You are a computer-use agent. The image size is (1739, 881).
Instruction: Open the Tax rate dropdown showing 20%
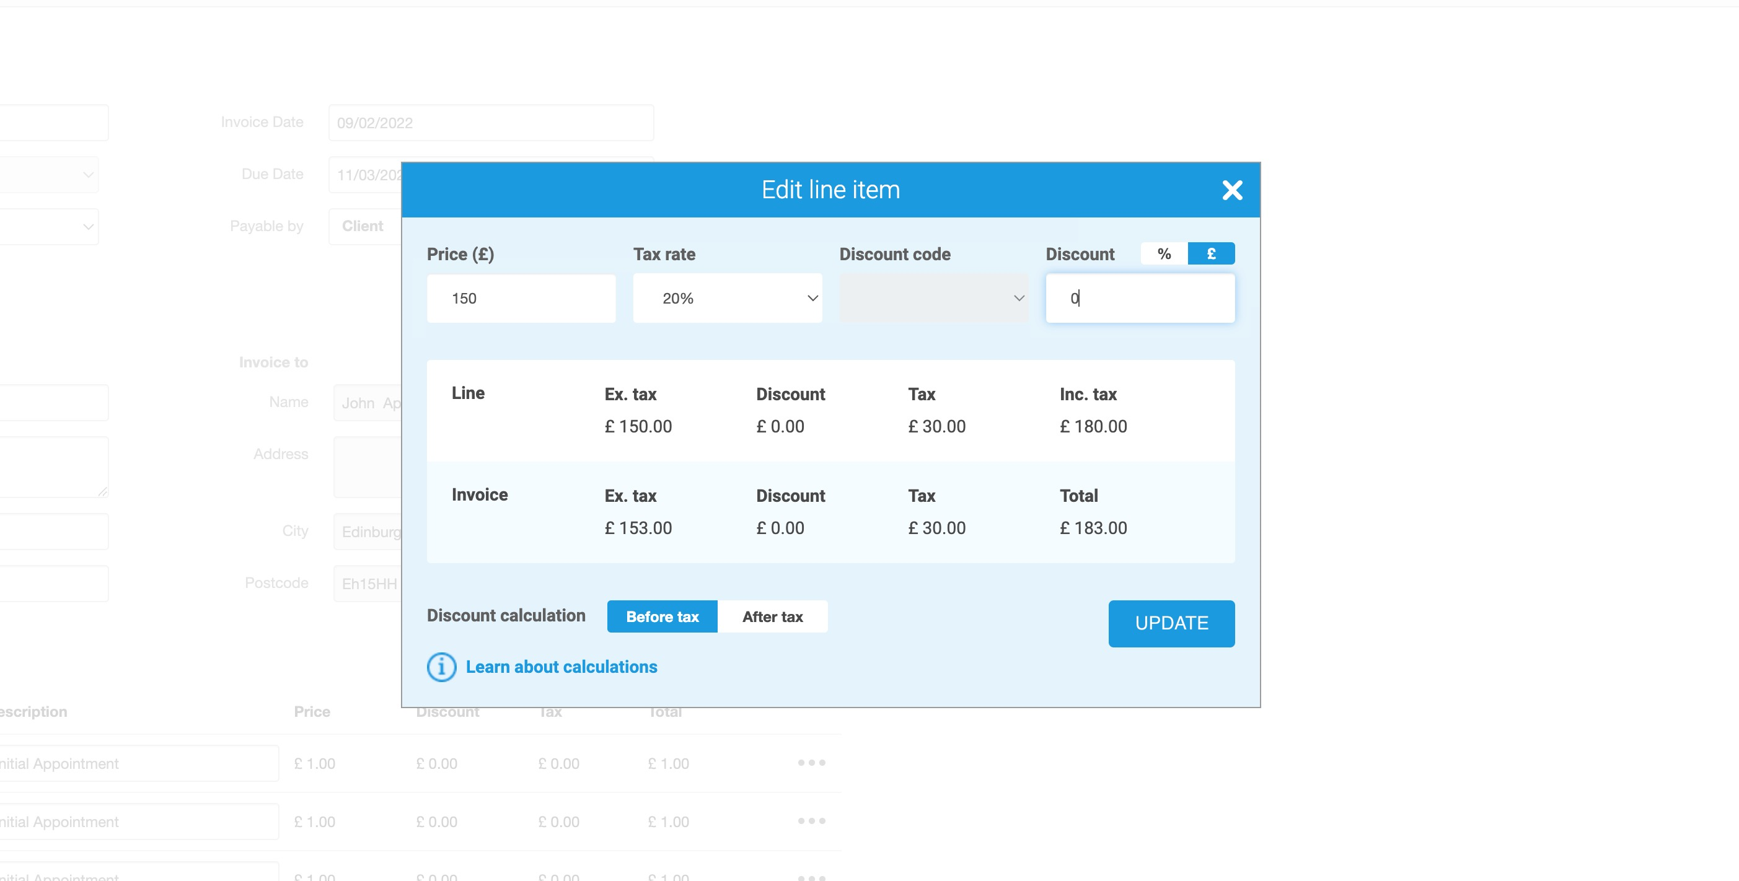[727, 298]
